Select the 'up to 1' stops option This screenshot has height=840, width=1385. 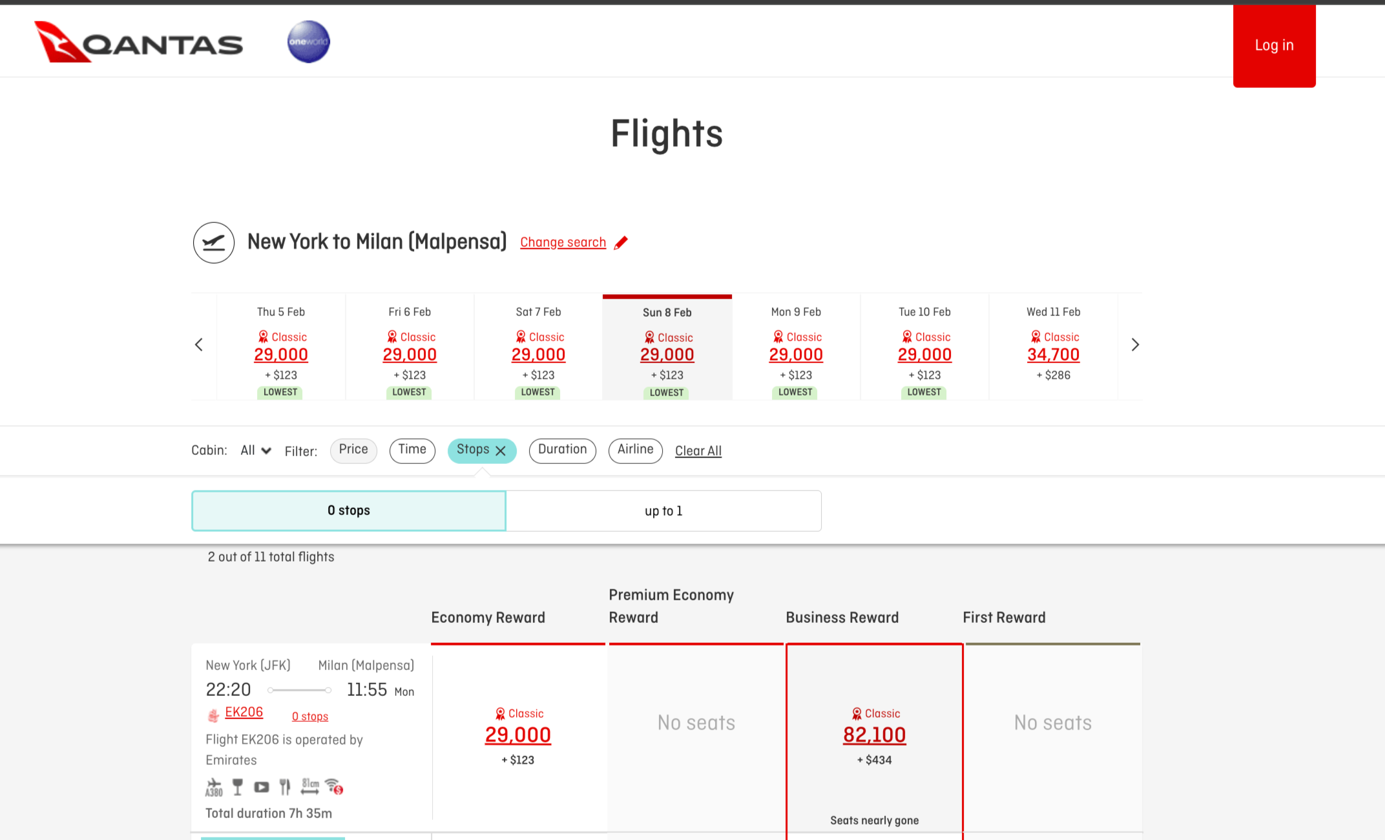coord(663,510)
